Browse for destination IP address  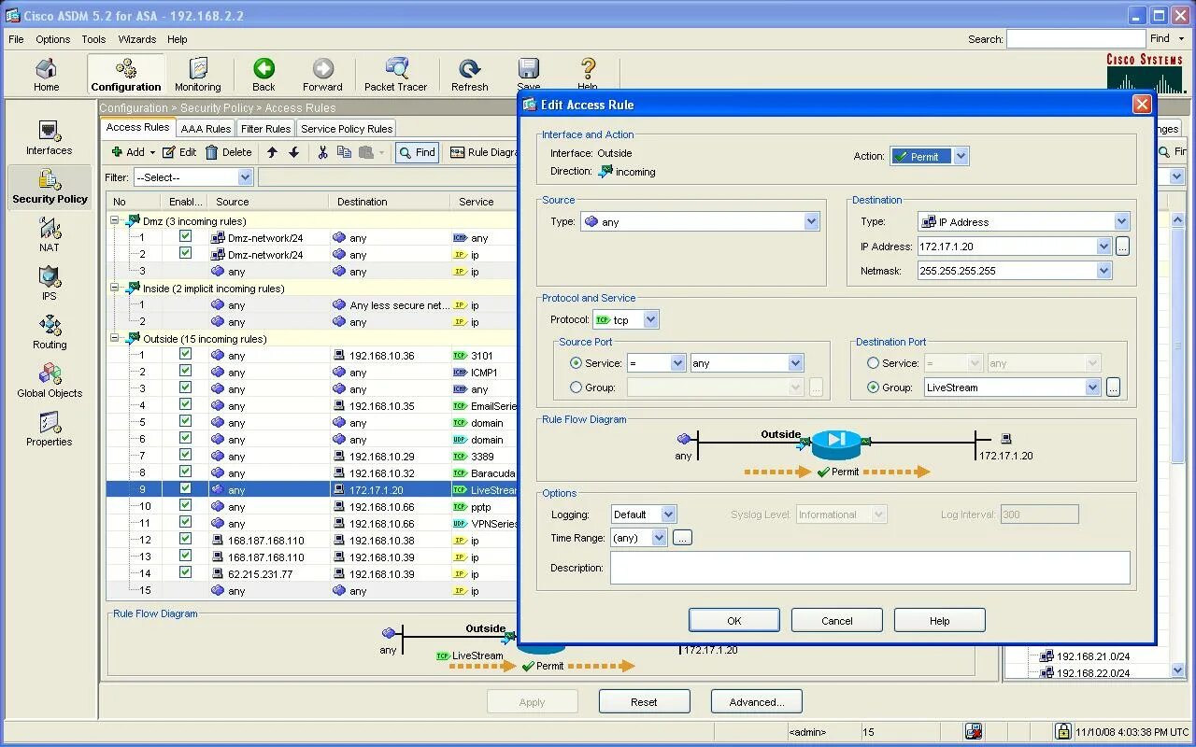[1122, 247]
